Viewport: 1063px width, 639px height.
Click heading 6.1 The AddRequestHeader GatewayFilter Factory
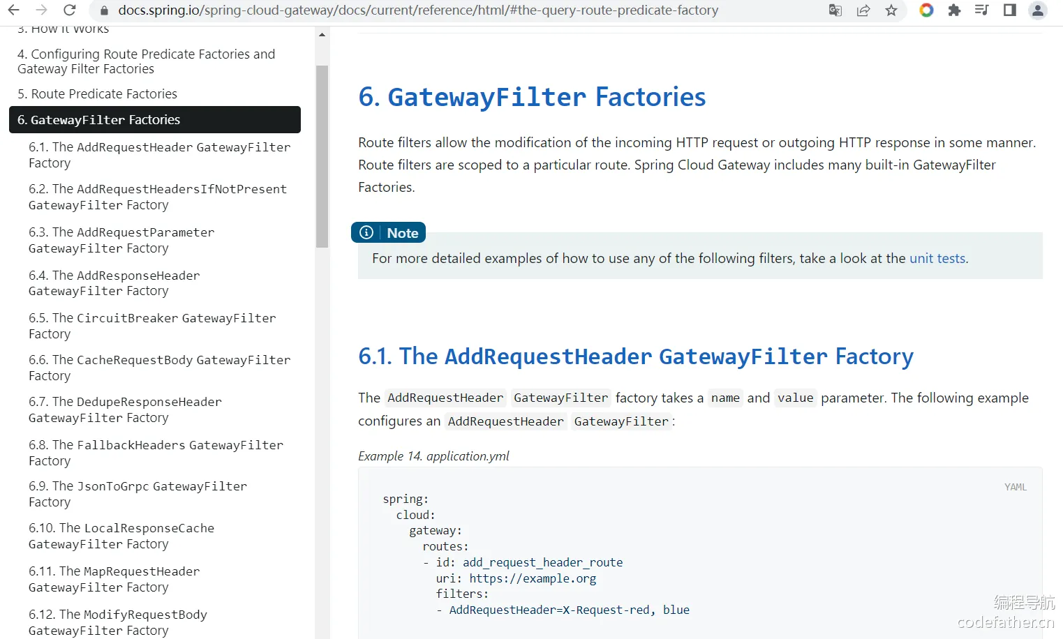click(636, 356)
